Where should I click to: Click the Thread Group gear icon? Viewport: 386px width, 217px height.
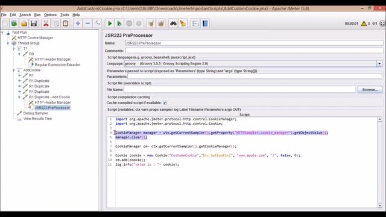coord(14,43)
